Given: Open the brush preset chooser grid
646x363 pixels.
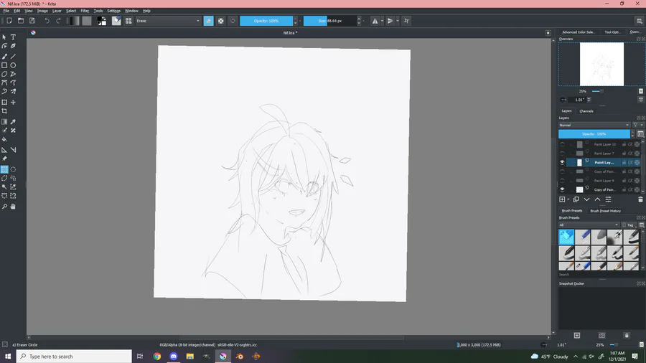Looking at the screenshot, I should click(128, 21).
